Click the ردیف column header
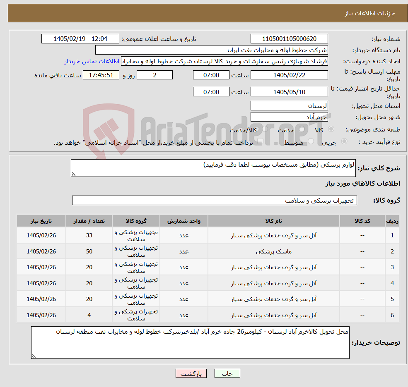408x387 pixels. 392,221
